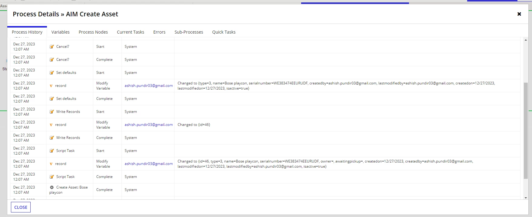The width and height of the screenshot is (532, 217).
Task: Click 'System' in the Cancel? Start row
Action: (131, 47)
